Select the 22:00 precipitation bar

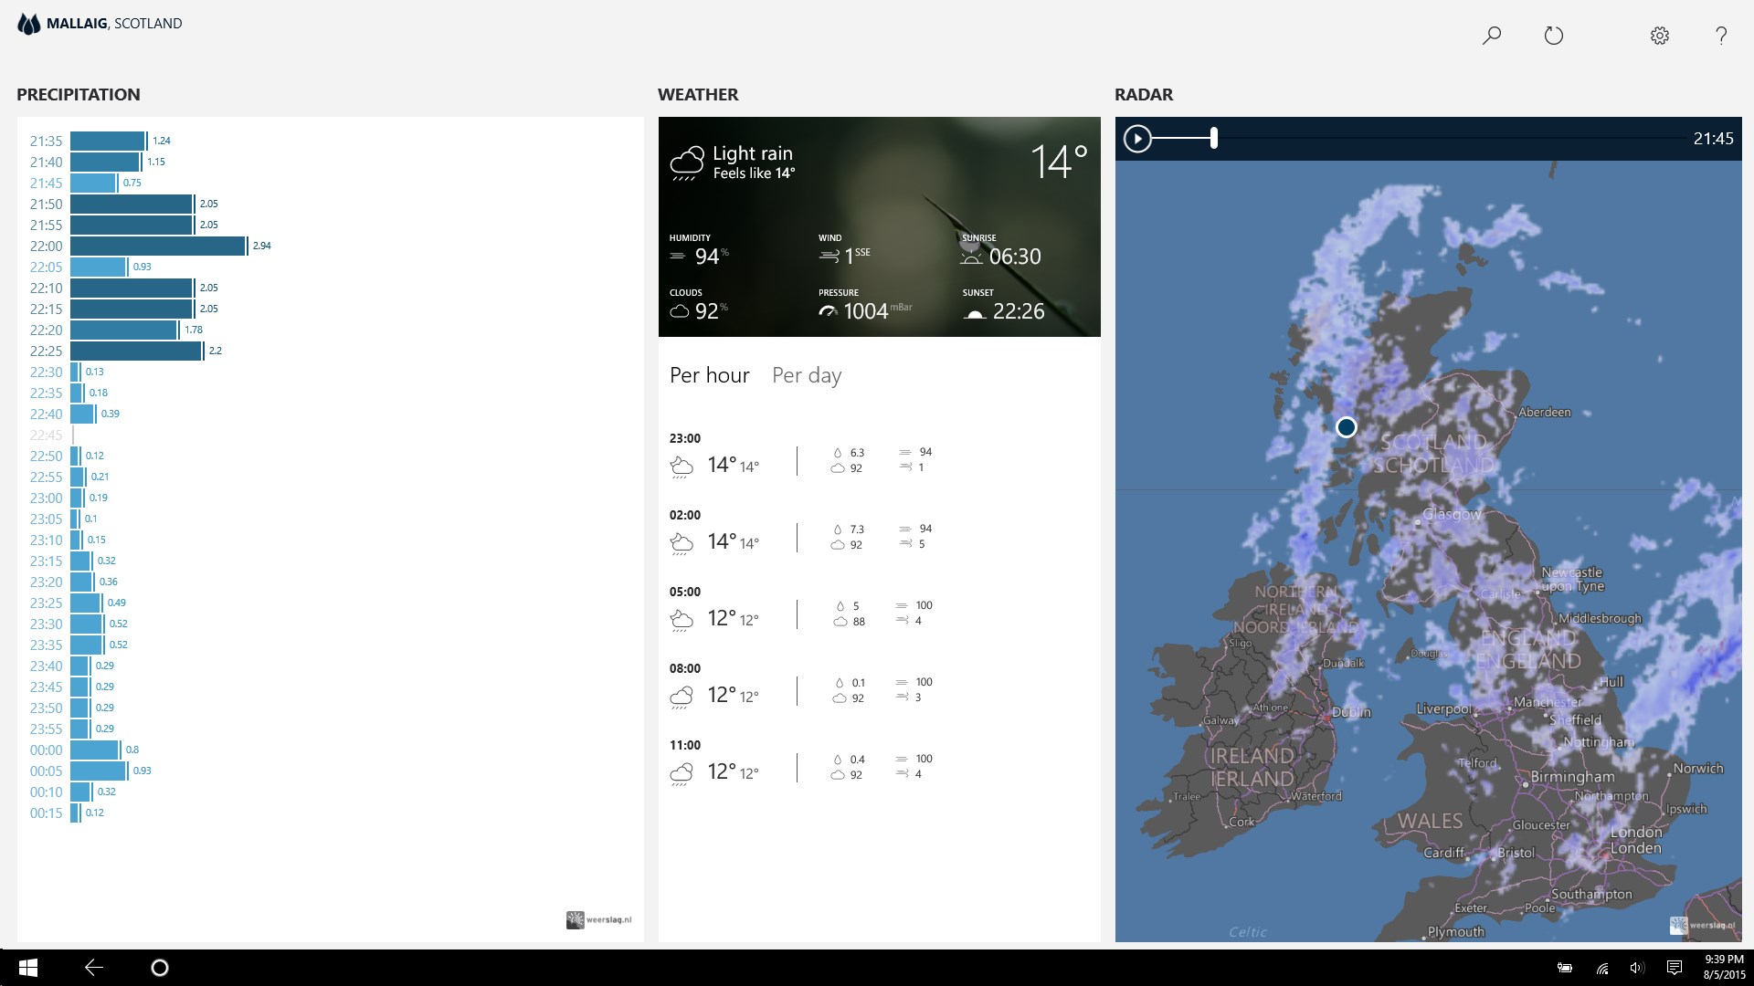[x=155, y=246]
